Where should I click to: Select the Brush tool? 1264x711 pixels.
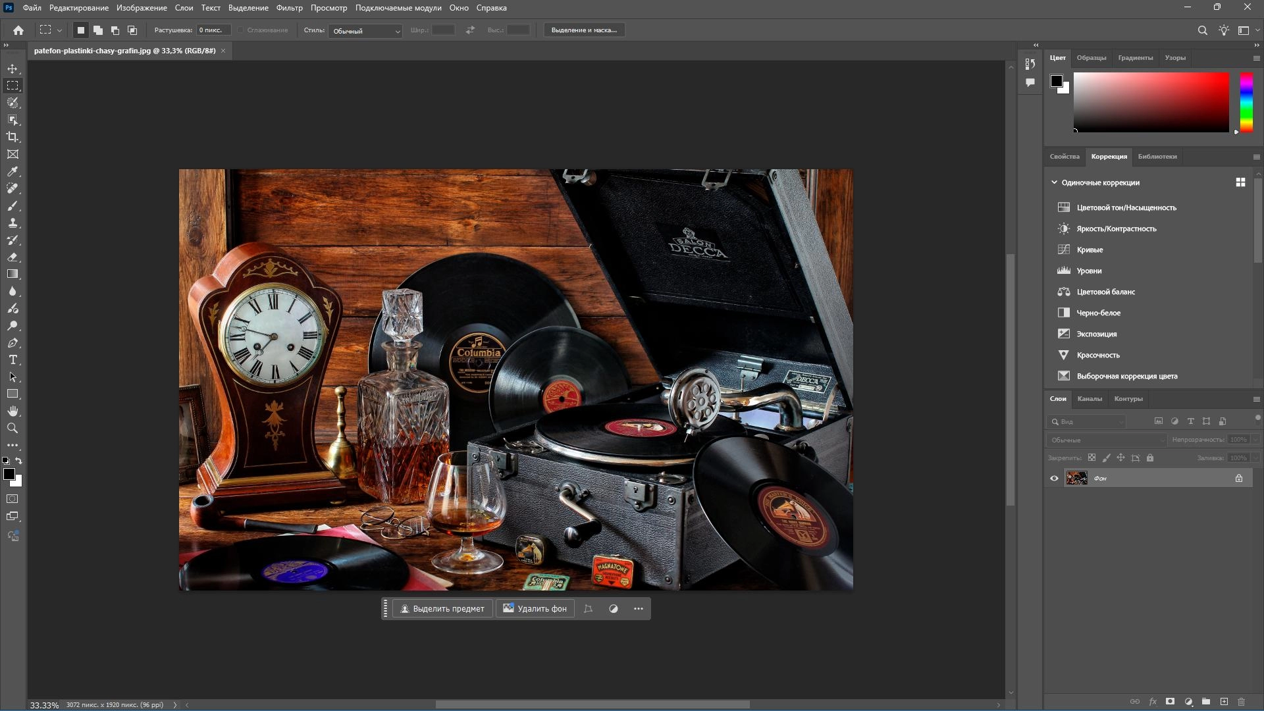coord(13,205)
